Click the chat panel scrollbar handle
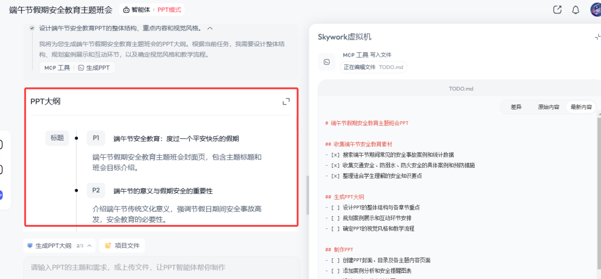601x279 pixels. click(x=307, y=195)
